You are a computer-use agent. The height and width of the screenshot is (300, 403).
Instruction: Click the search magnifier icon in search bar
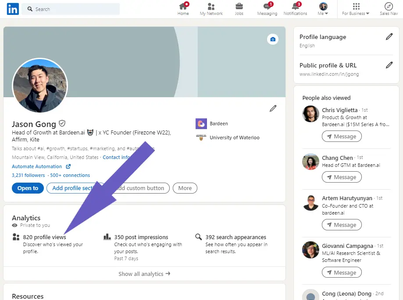[30, 9]
